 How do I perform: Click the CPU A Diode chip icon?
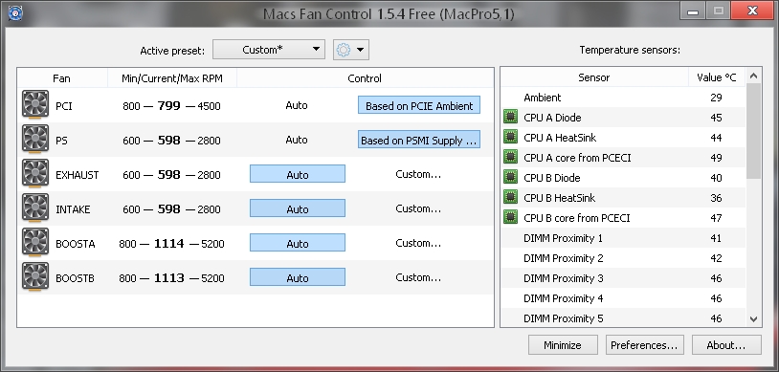click(510, 118)
